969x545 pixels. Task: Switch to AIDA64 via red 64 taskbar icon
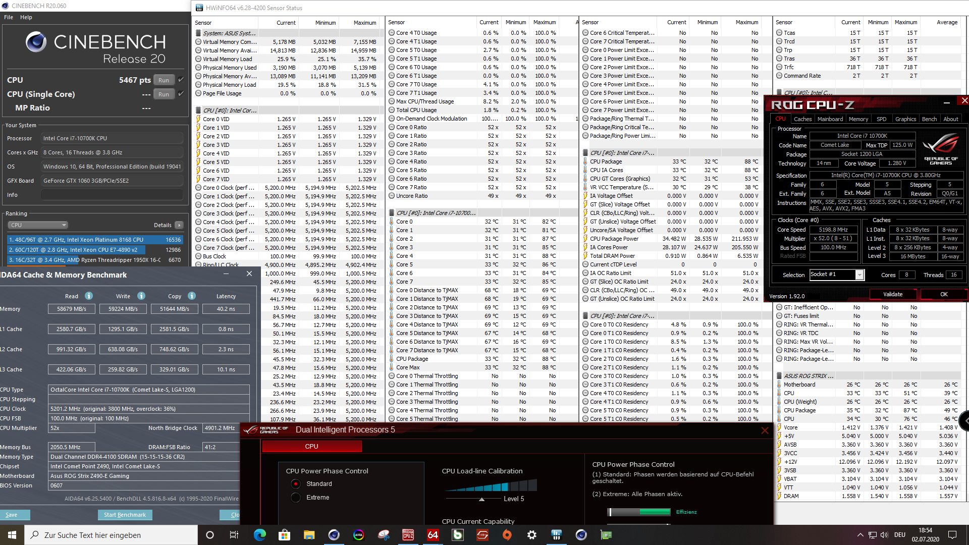[433, 535]
